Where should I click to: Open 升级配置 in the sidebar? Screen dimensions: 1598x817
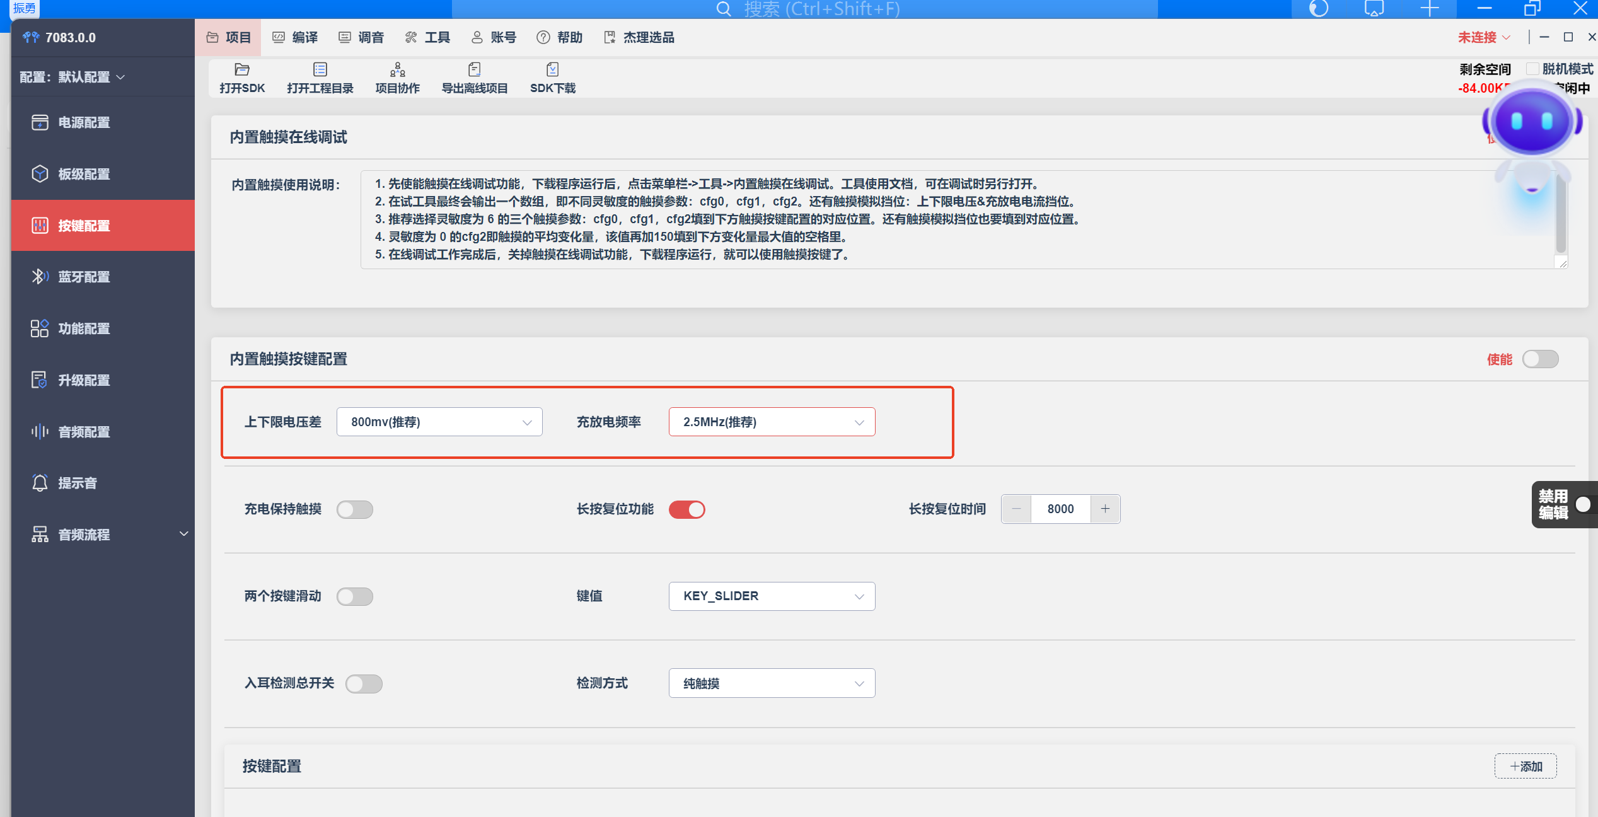click(103, 380)
